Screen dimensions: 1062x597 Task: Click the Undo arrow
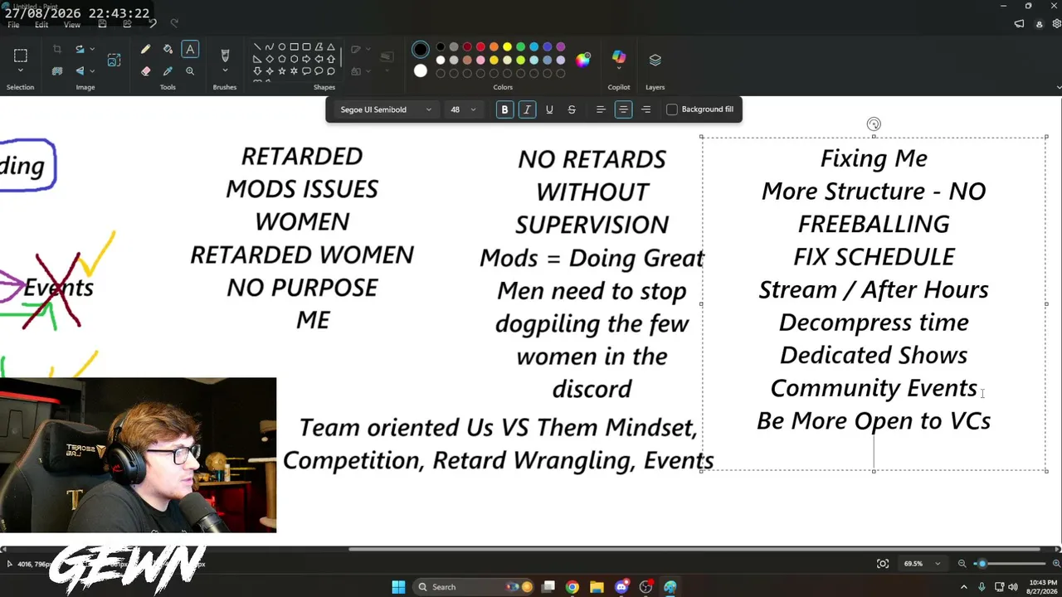pyautogui.click(x=153, y=24)
